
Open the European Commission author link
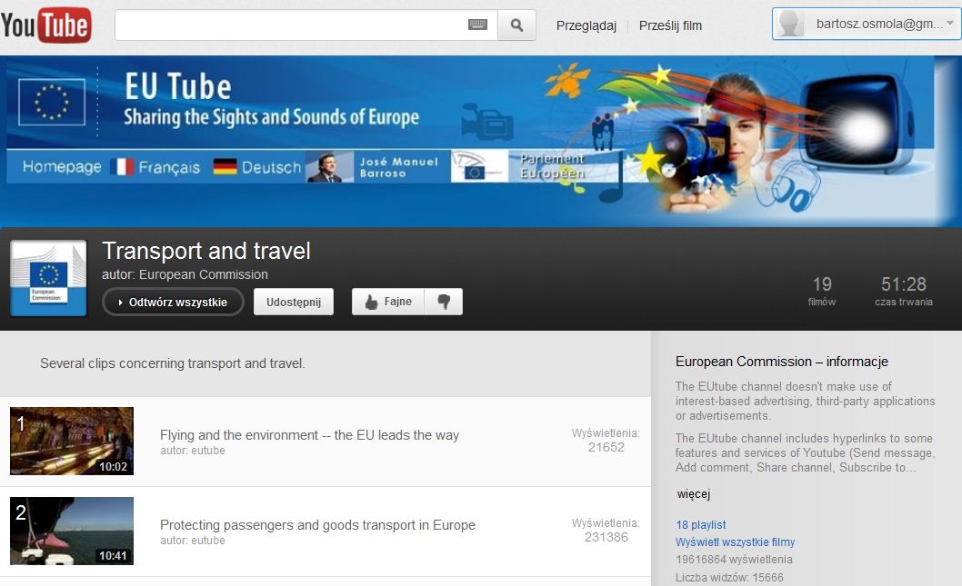[x=203, y=274]
